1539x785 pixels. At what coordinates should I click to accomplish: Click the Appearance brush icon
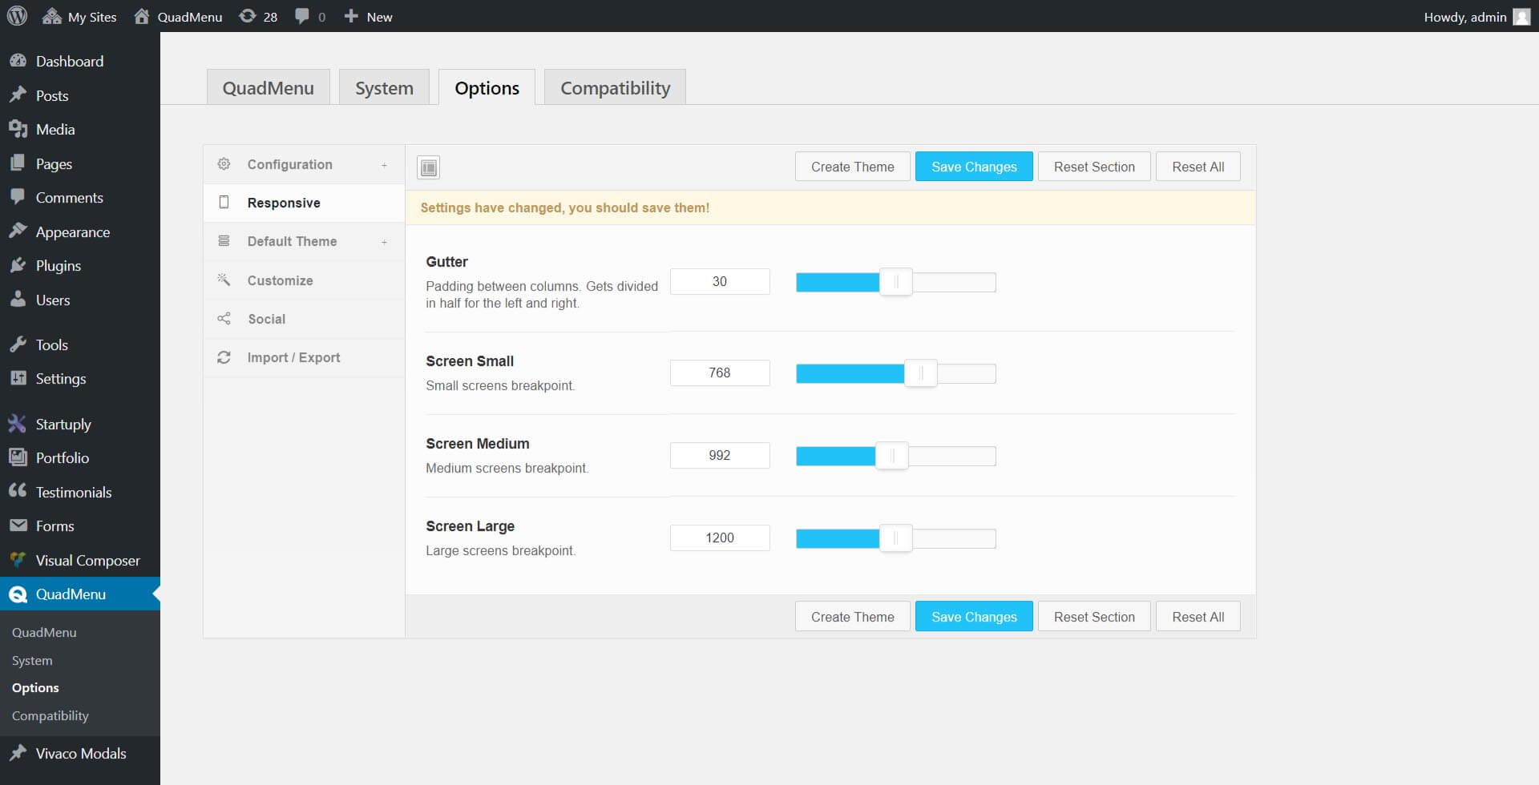pos(18,231)
